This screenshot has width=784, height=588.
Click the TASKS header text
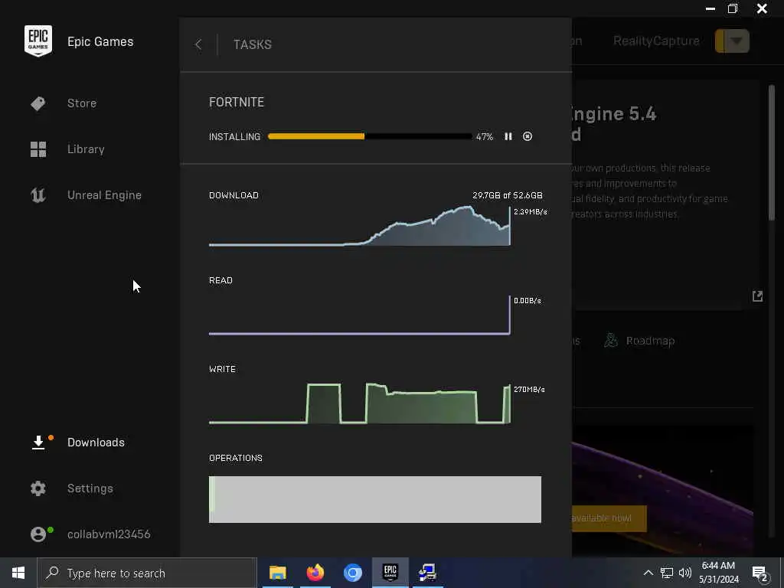253,44
